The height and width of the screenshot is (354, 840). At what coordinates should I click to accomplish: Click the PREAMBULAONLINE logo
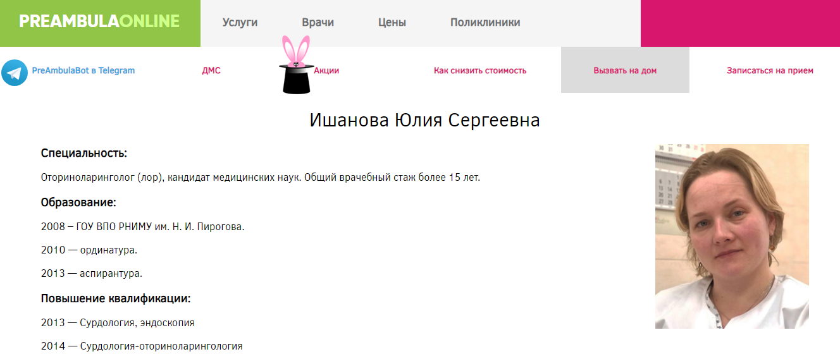[100, 22]
